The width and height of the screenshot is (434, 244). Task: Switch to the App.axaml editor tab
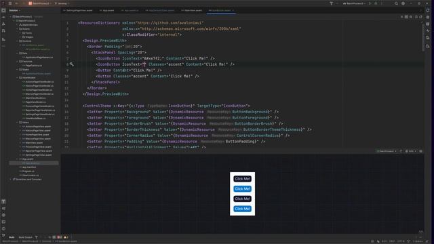coord(107,11)
